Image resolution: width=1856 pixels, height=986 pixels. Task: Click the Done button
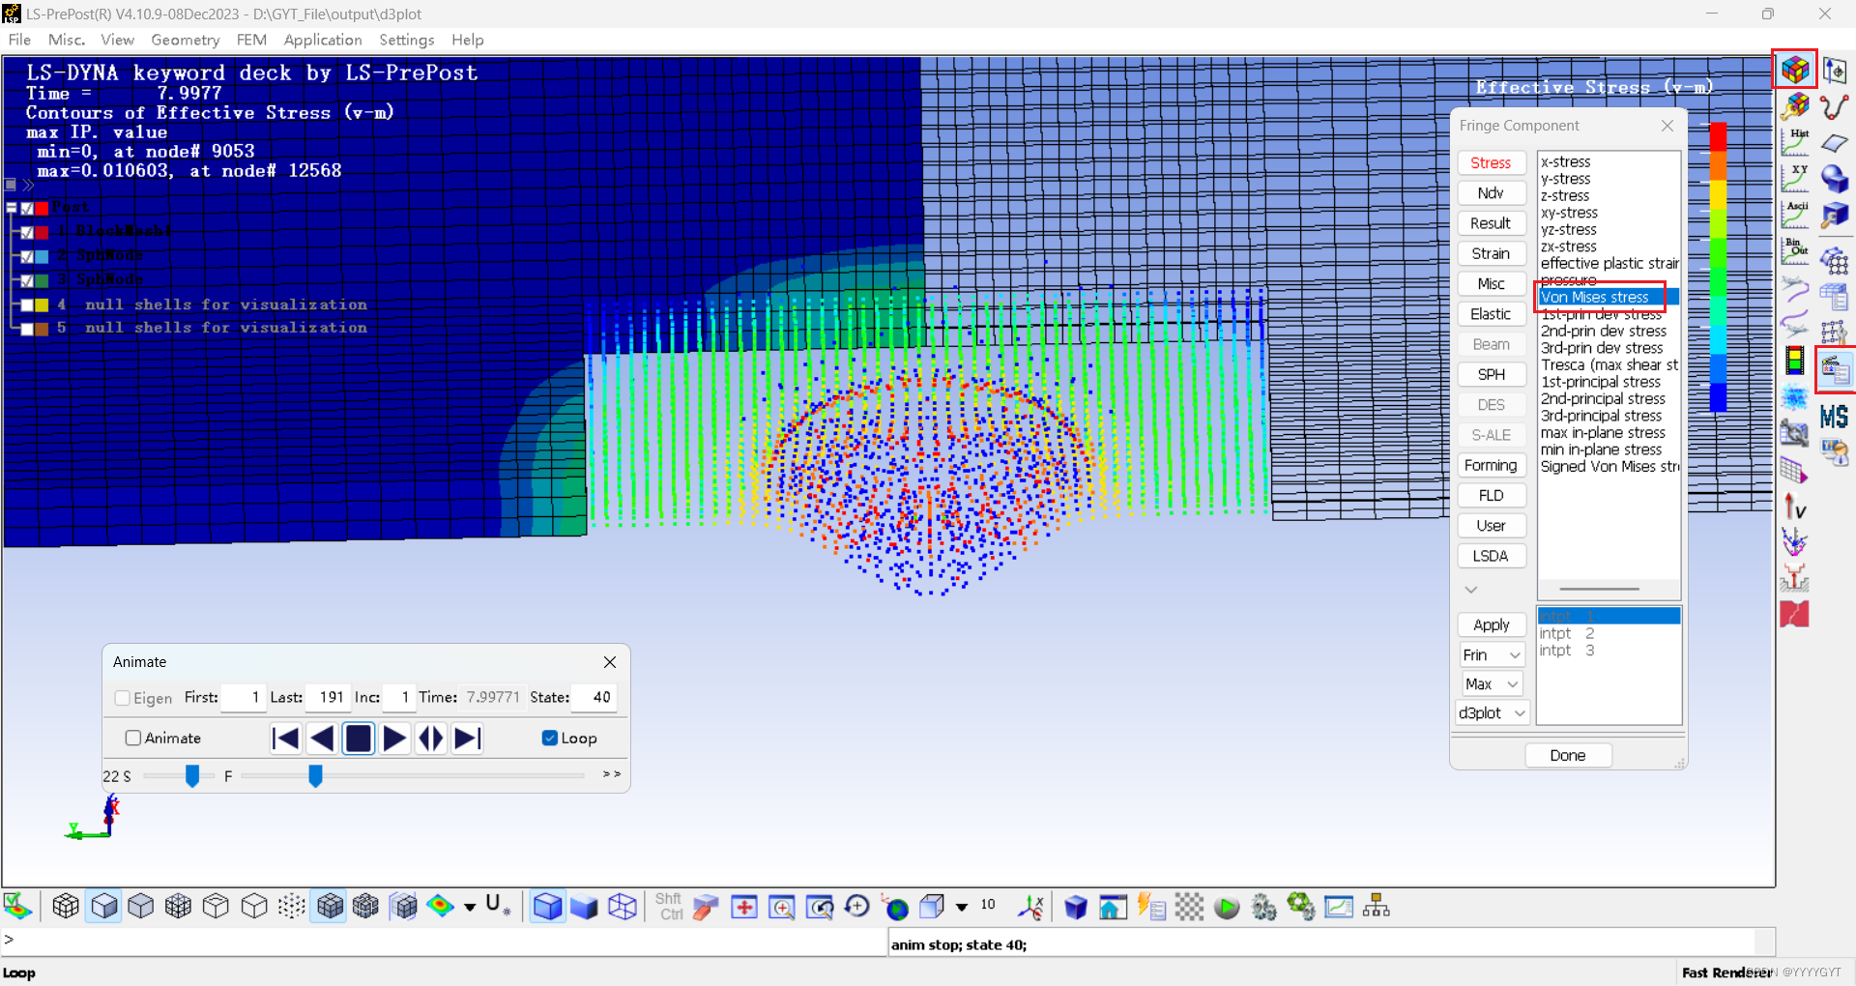[1568, 755]
